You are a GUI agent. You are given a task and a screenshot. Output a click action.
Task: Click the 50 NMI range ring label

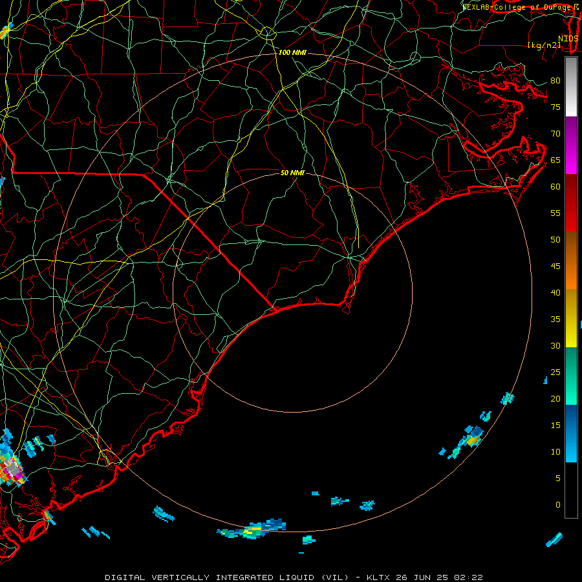292,173
